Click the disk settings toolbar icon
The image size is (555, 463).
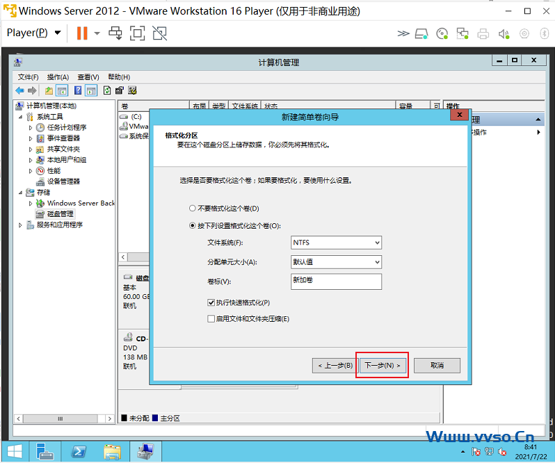[x=132, y=91]
